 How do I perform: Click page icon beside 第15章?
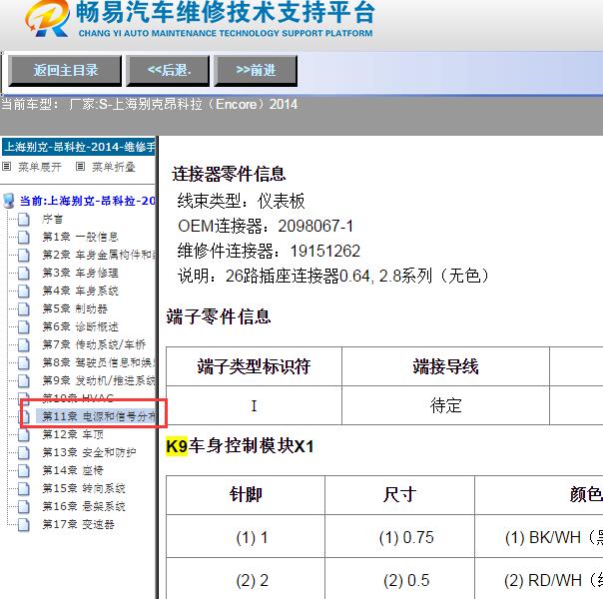coord(24,488)
